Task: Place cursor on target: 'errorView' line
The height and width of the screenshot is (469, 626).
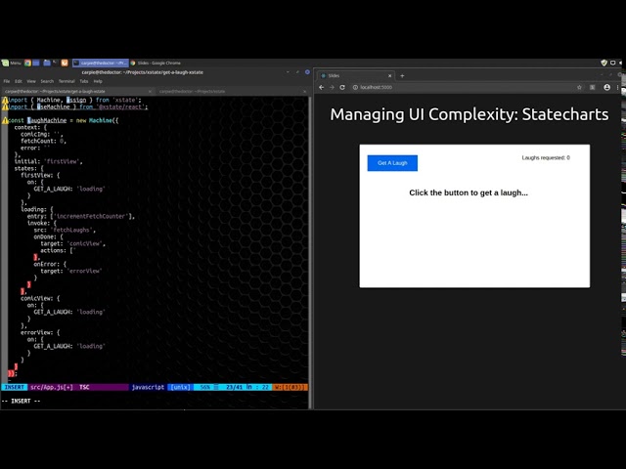Action: pos(71,272)
